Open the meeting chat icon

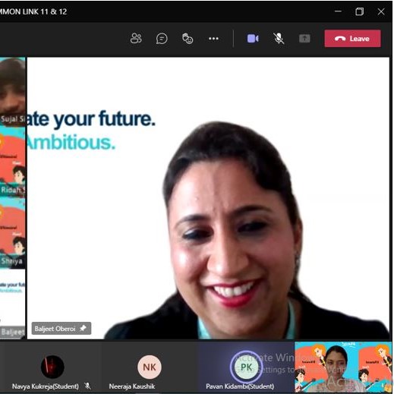pos(162,39)
